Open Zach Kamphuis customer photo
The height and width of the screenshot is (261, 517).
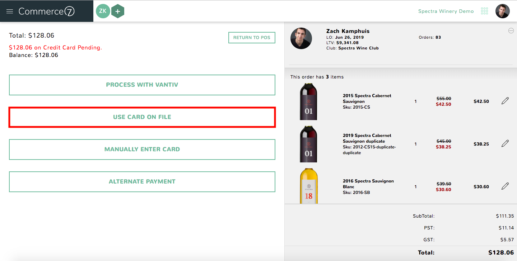pos(301,38)
